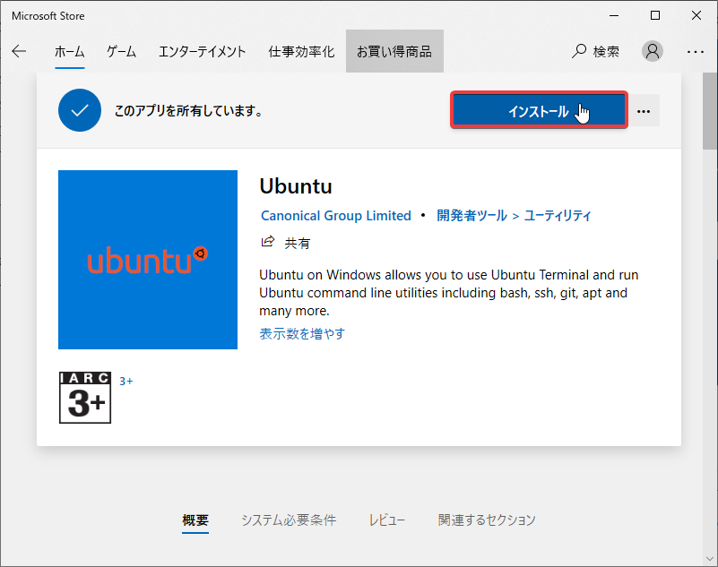Image resolution: width=718 pixels, height=567 pixels.
Task: Minimize the Microsoft Store window
Action: pyautogui.click(x=614, y=15)
